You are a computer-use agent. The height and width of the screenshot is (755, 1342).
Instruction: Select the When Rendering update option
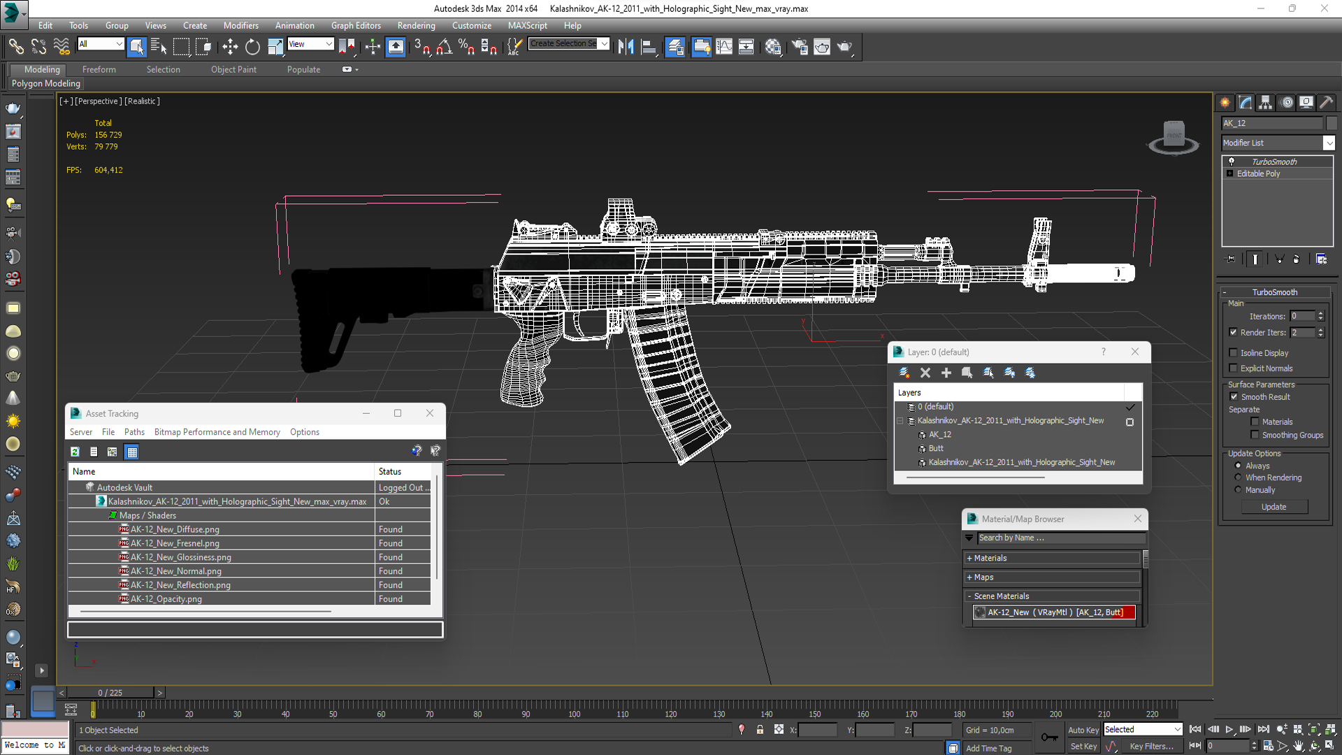click(1239, 477)
